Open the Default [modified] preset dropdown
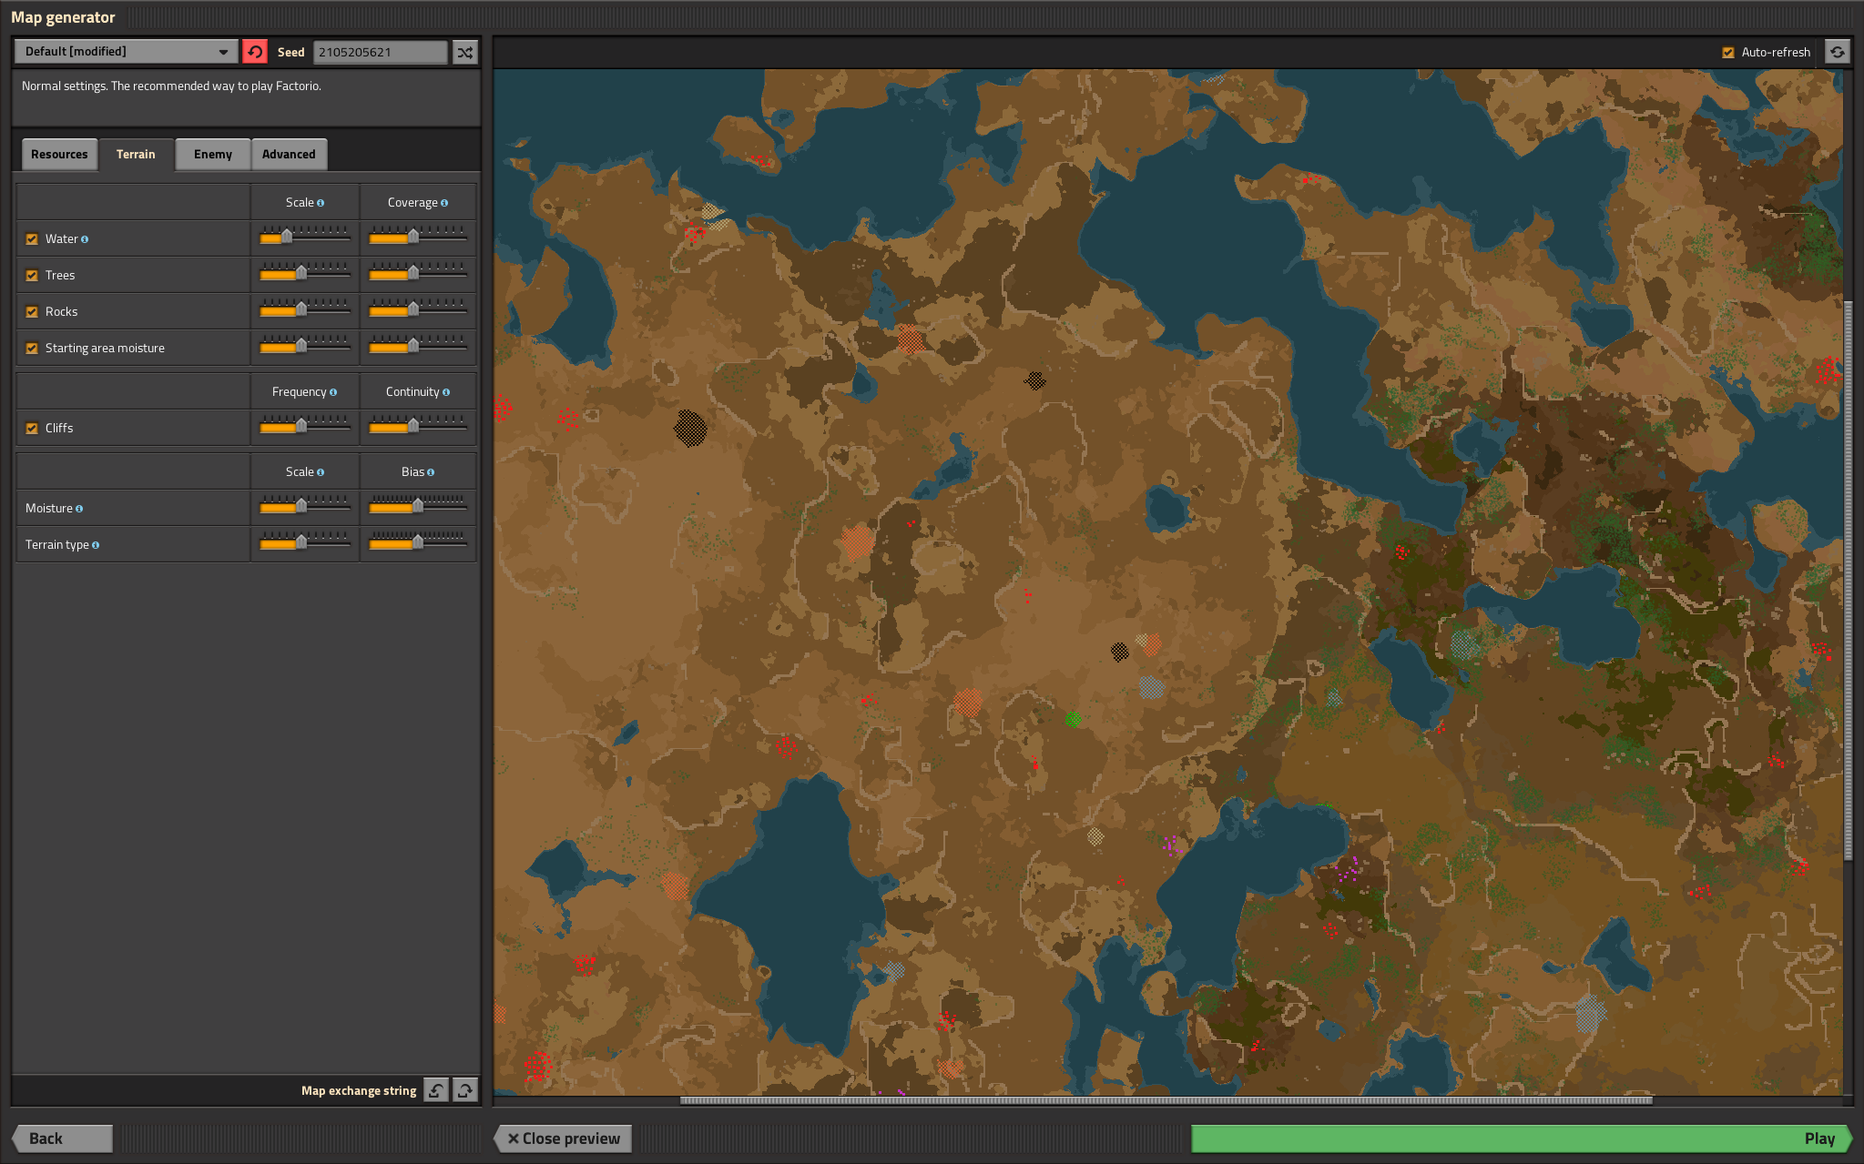This screenshot has width=1864, height=1164. pyautogui.click(x=126, y=52)
